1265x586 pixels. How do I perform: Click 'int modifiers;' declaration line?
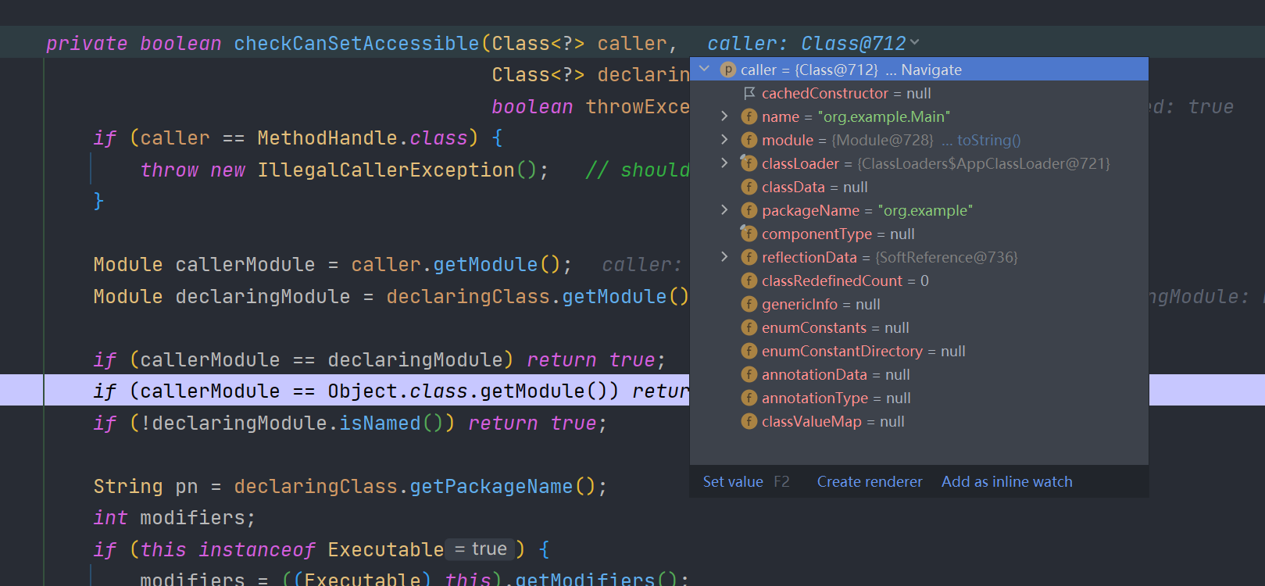pos(174,517)
